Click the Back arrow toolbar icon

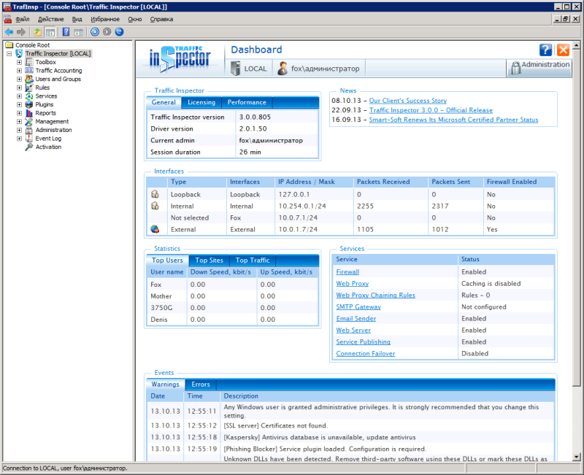point(9,32)
